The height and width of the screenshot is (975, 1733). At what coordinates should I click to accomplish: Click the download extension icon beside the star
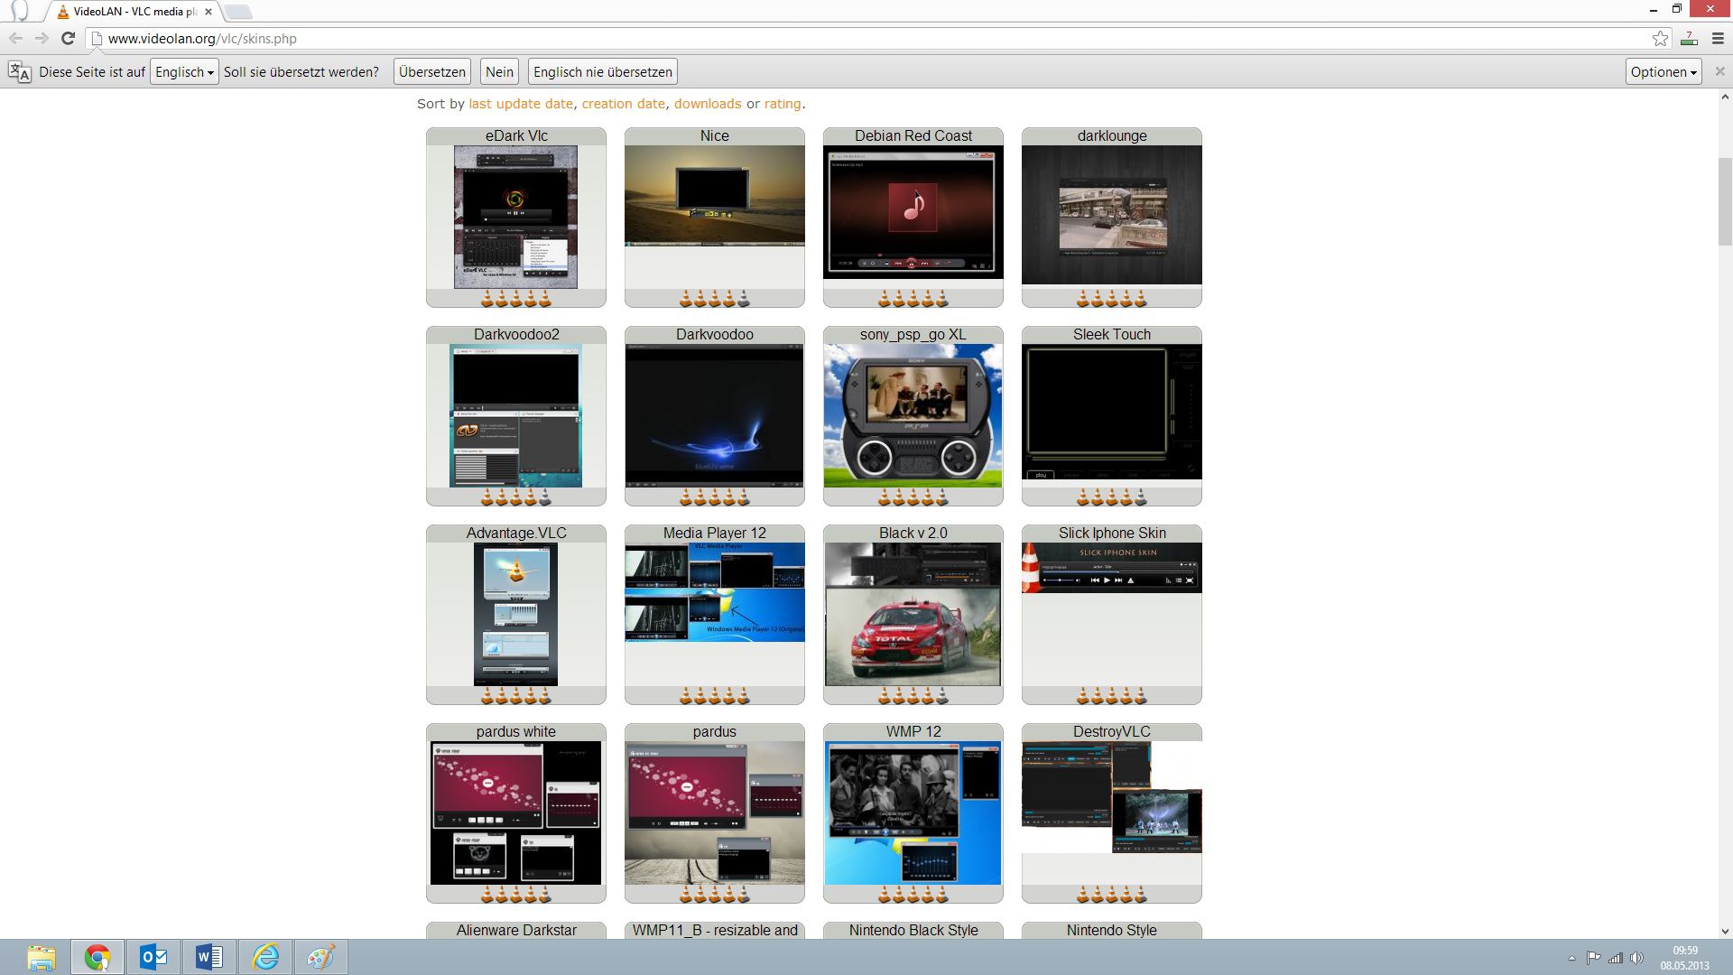pyautogui.click(x=1689, y=38)
